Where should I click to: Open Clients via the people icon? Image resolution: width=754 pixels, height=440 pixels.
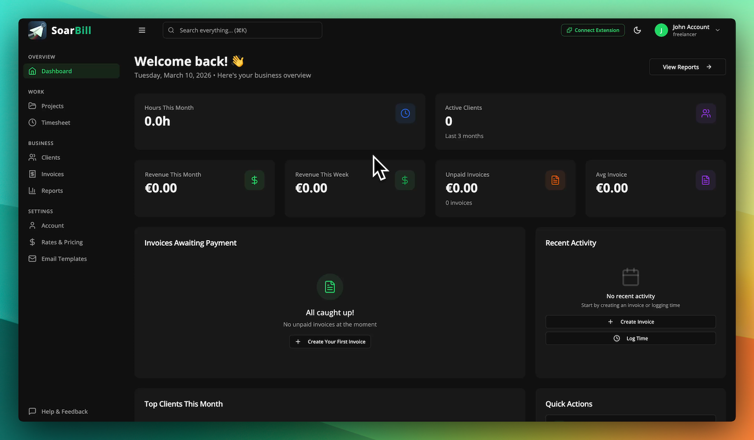pyautogui.click(x=32, y=157)
